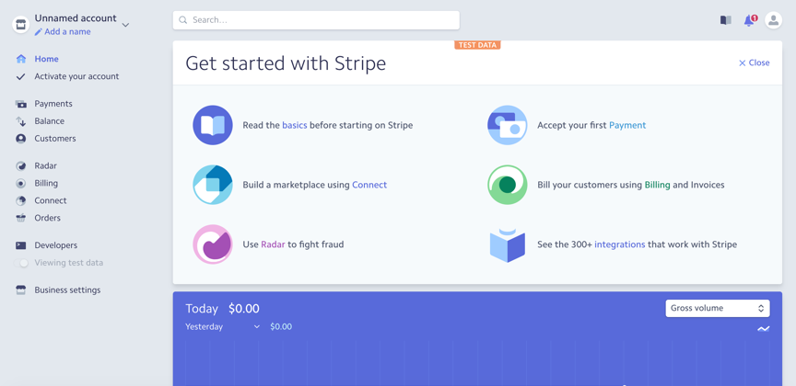Click the integrations box illustration icon
Image resolution: width=796 pixels, height=386 pixels.
507,245
